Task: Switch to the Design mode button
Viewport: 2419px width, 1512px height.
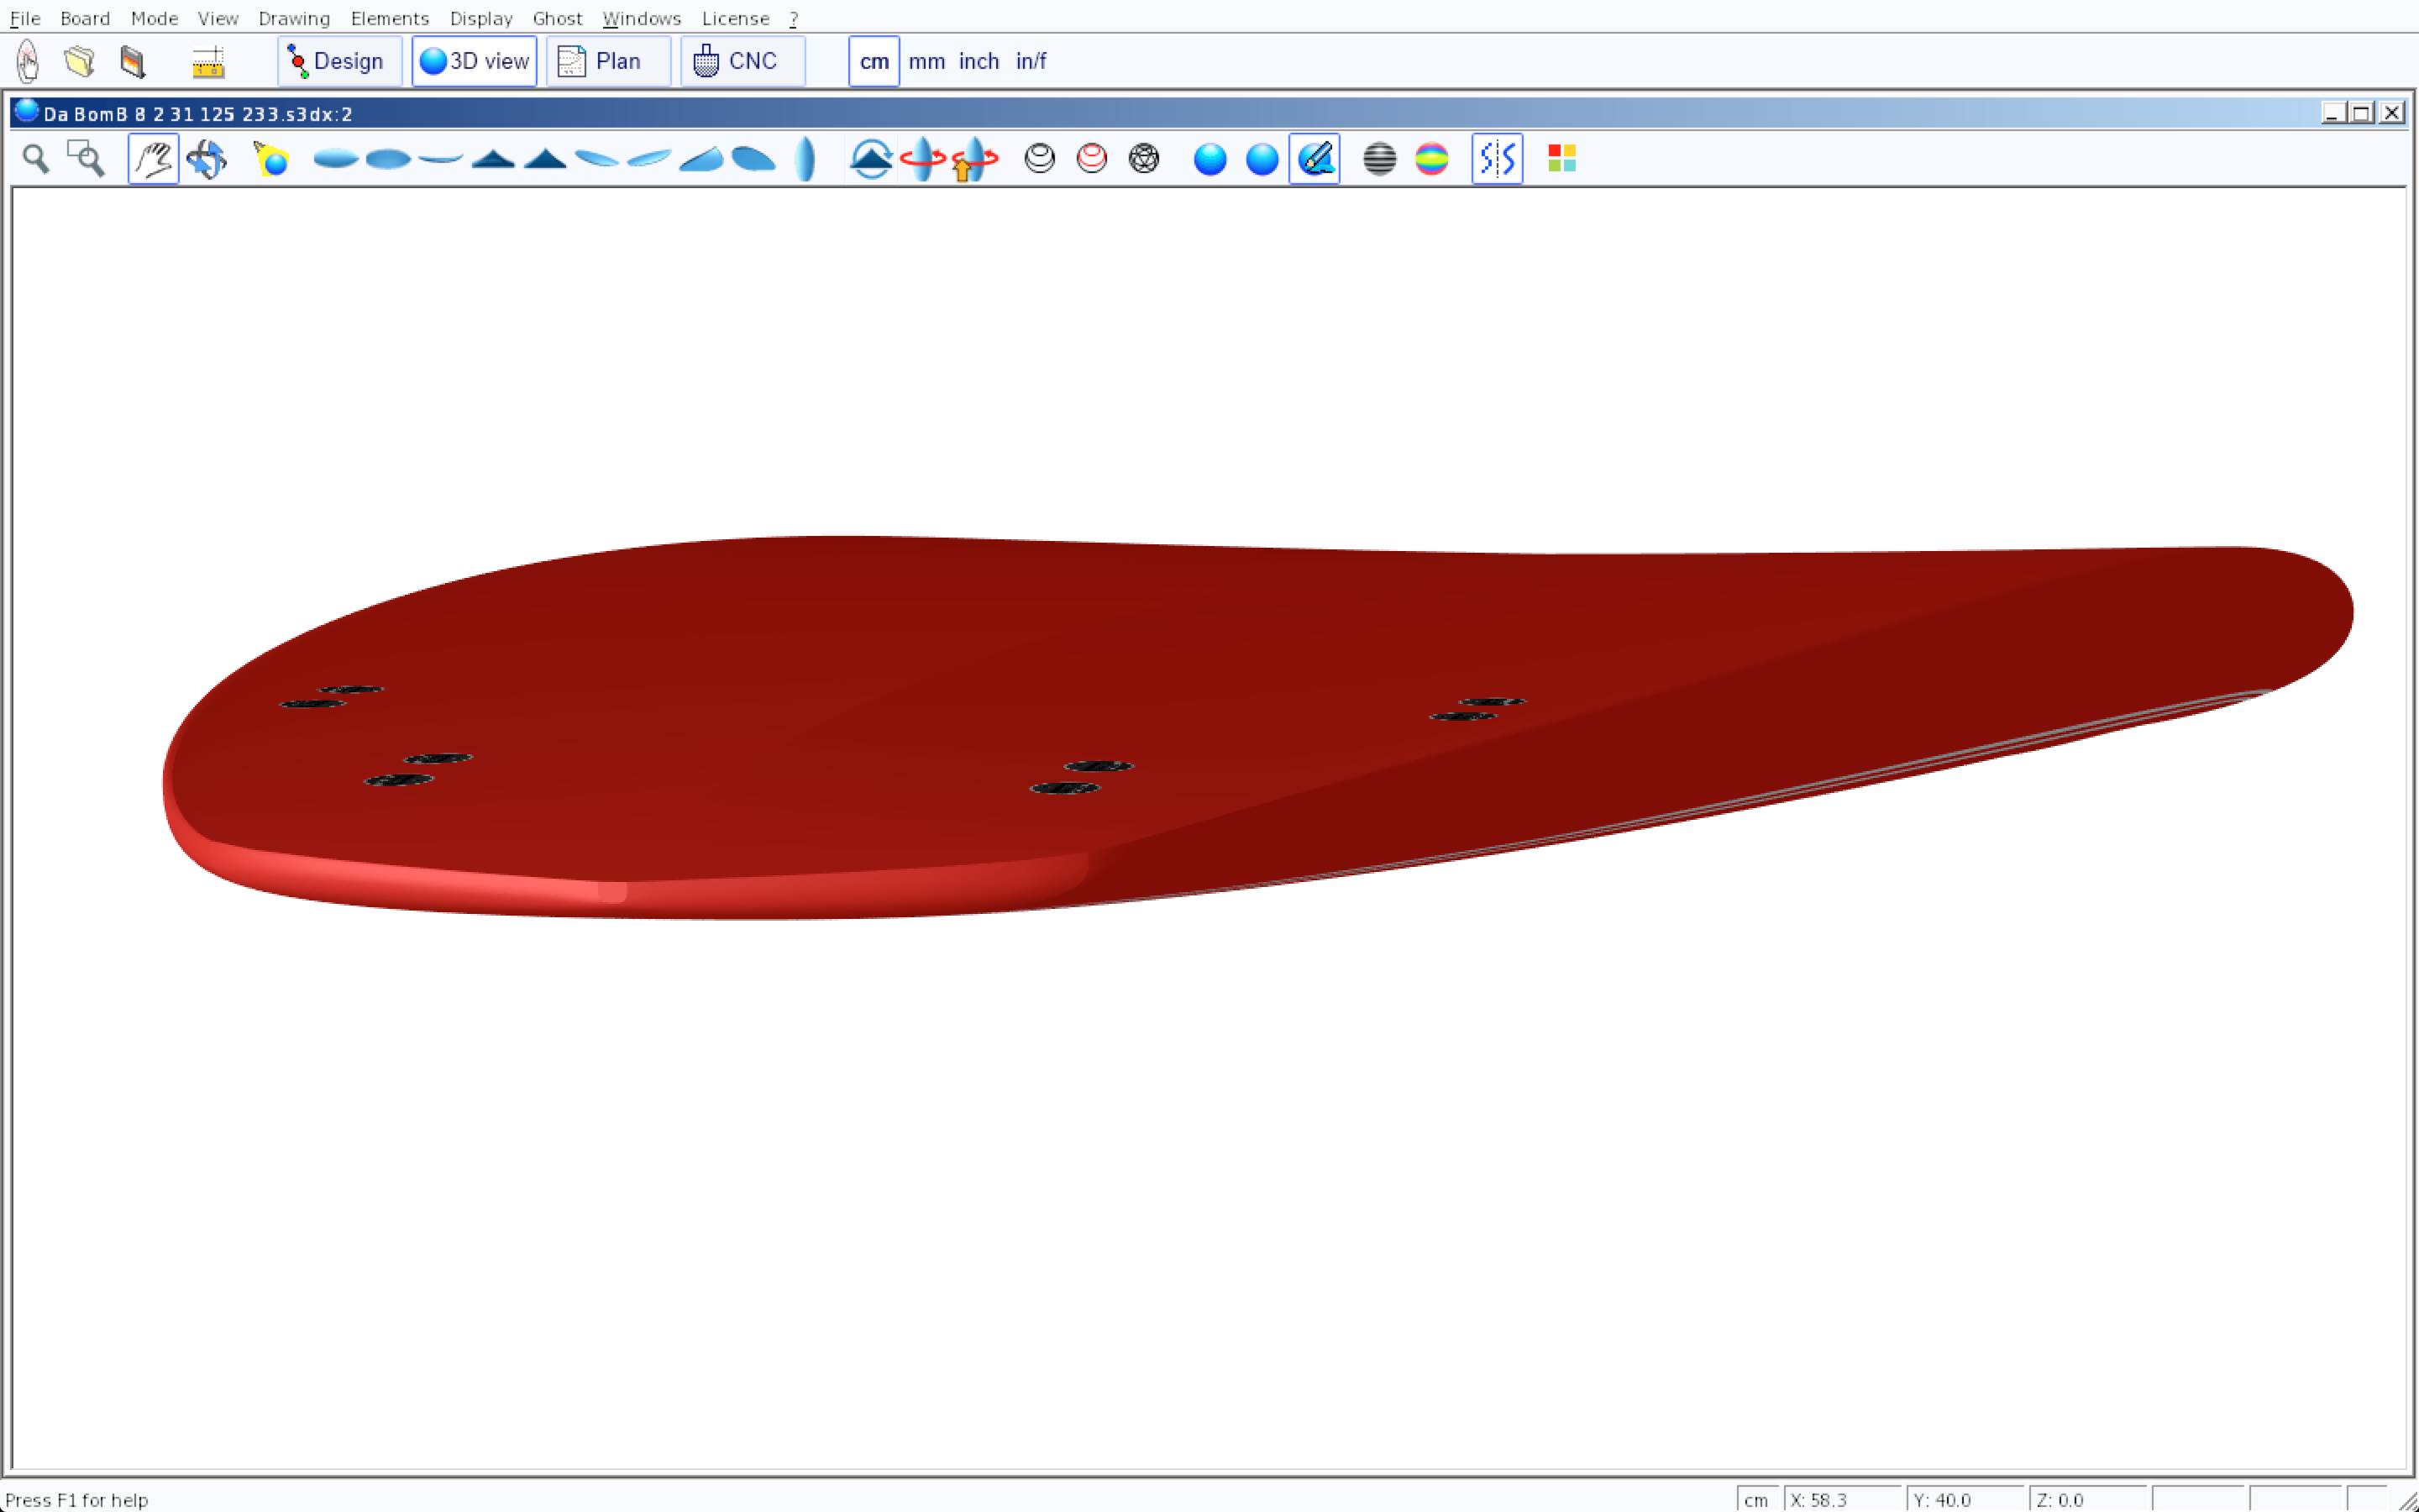Action: 338,61
